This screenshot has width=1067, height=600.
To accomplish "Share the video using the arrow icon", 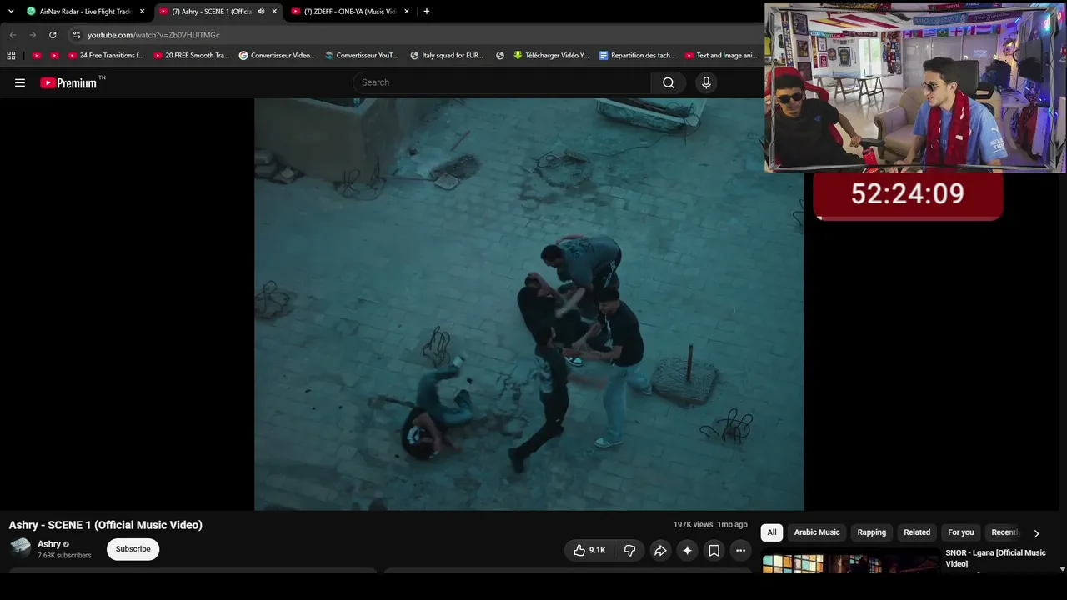I will pyautogui.click(x=660, y=550).
